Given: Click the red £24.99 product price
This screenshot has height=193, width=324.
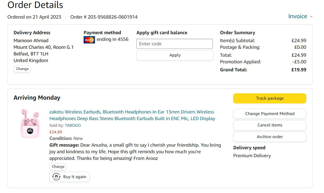Looking at the screenshot, I should click(56, 132).
